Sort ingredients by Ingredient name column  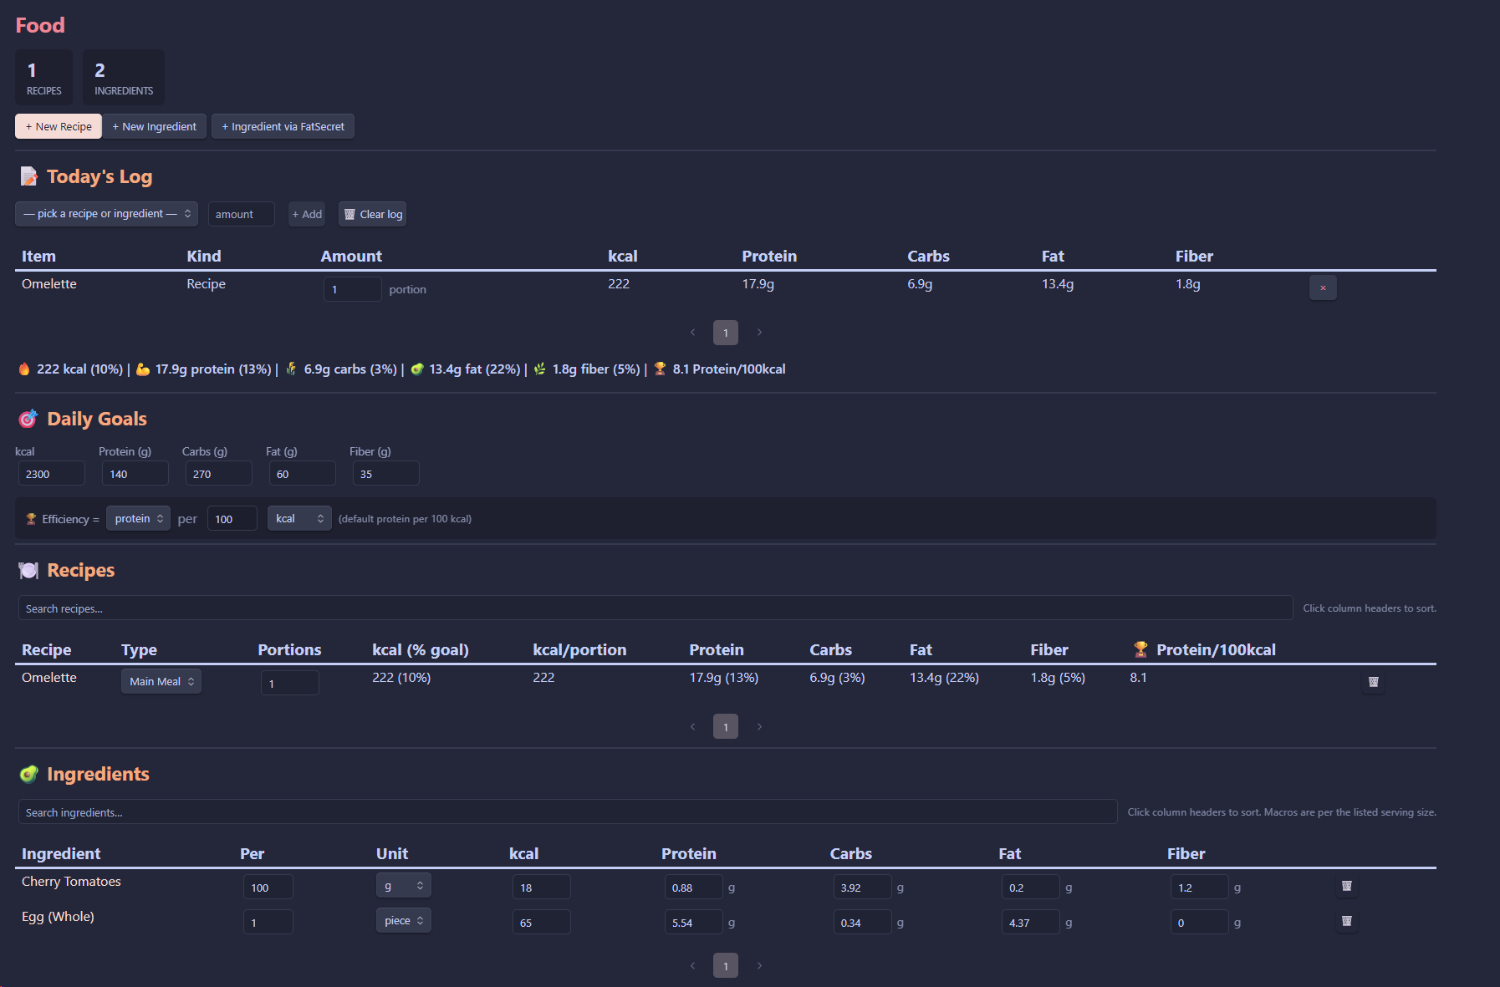click(61, 853)
